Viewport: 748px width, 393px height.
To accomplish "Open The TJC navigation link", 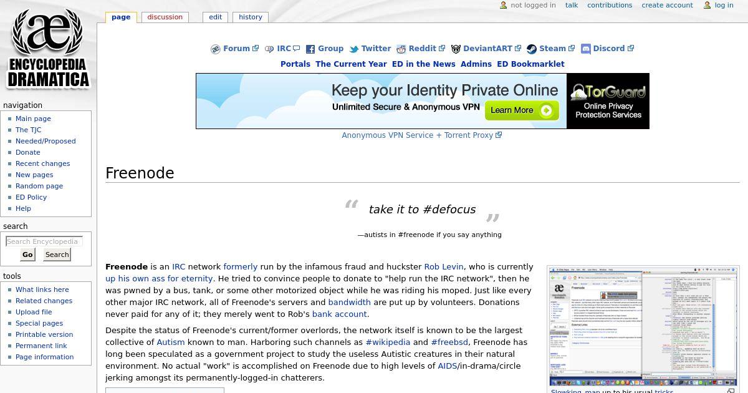I will tap(28, 130).
